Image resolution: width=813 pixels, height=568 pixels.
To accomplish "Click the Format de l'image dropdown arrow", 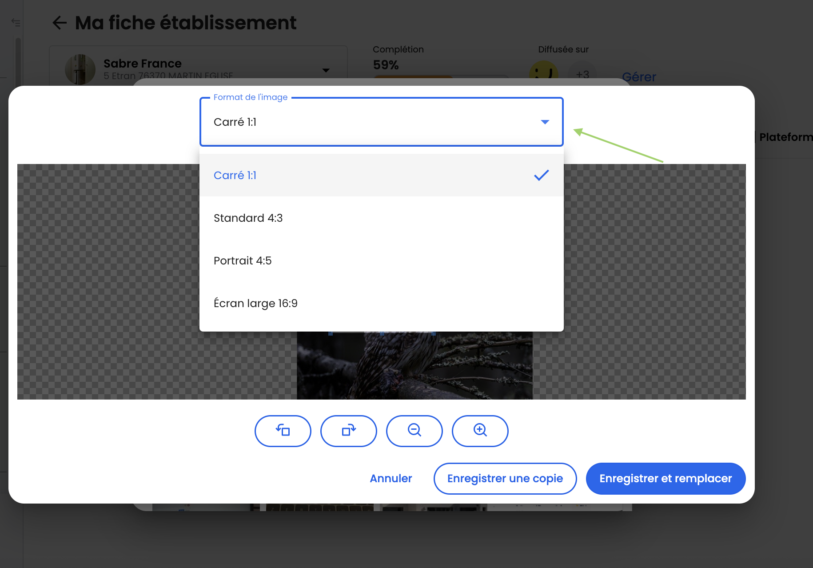I will coord(545,122).
